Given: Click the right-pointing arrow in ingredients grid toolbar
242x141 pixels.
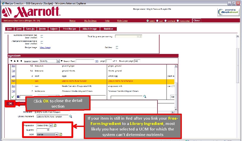Looking at the screenshot, I should (x=18, y=61).
